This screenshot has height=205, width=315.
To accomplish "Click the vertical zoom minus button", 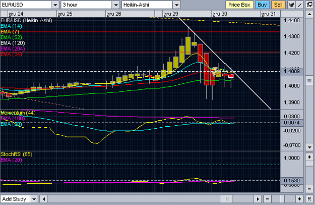I will click(x=309, y=189).
